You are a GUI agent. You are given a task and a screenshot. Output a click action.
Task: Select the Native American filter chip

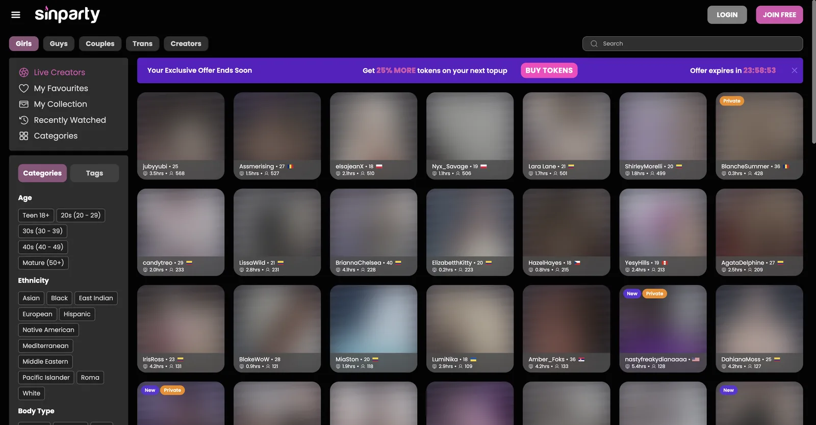48,330
